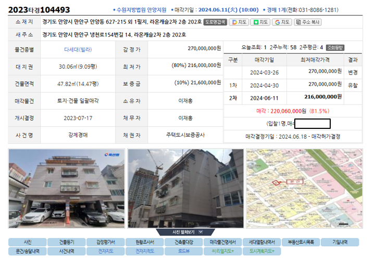Click the 도로명검색 button
375x264 pixels.
[215, 22]
